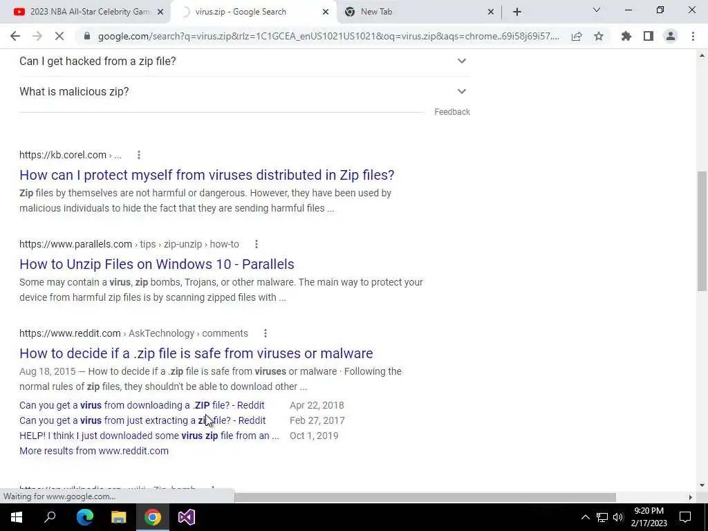
Task: Click the Feedback link
Action: tap(452, 112)
